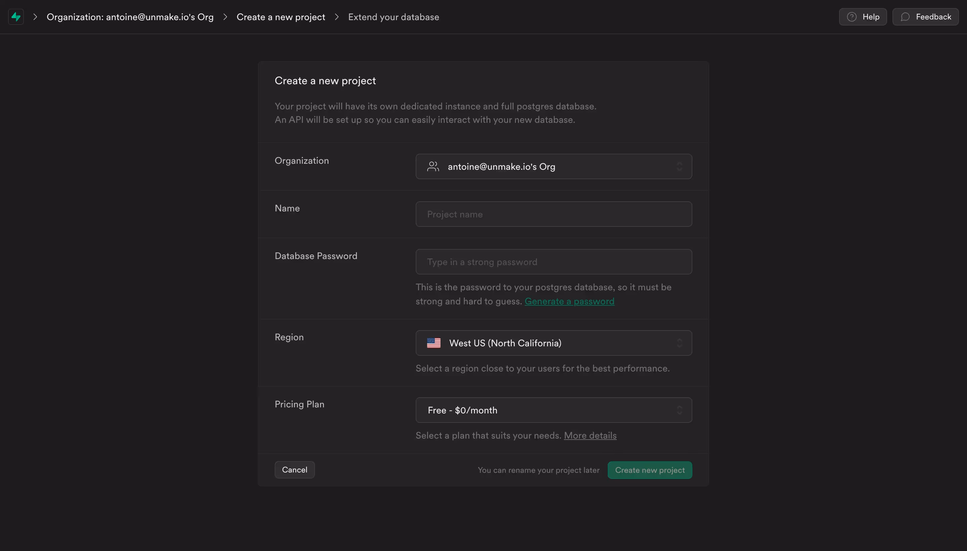Click the Cancel button

pyautogui.click(x=294, y=470)
